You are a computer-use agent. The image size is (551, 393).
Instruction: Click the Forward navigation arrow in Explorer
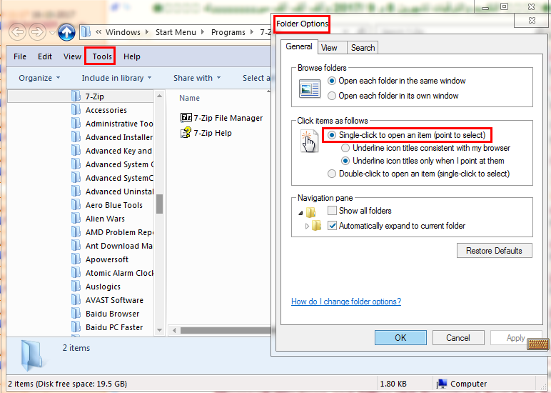click(37, 32)
